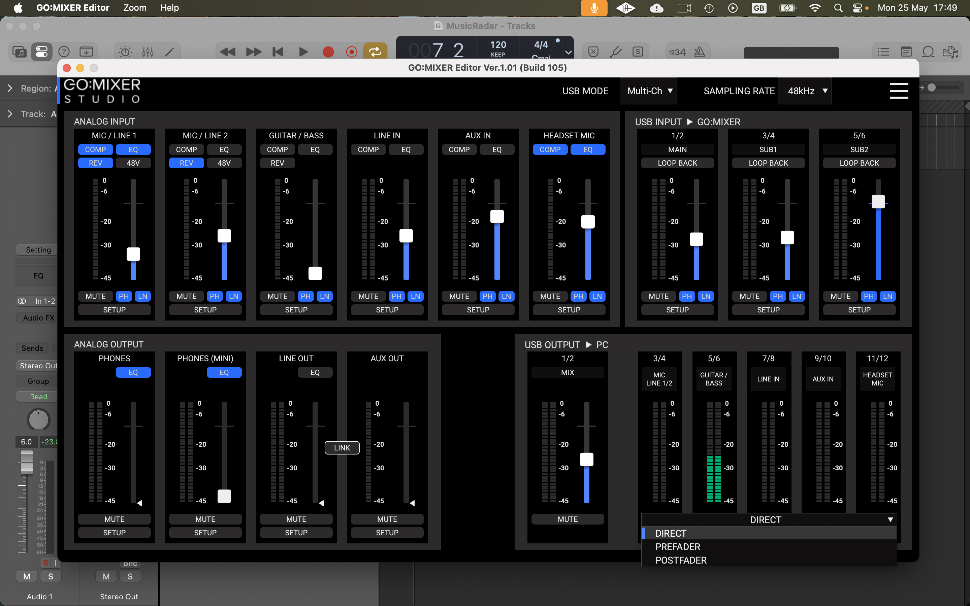Click the tuner fork icon
Image resolution: width=970 pixels, height=606 pixels.
616,52
